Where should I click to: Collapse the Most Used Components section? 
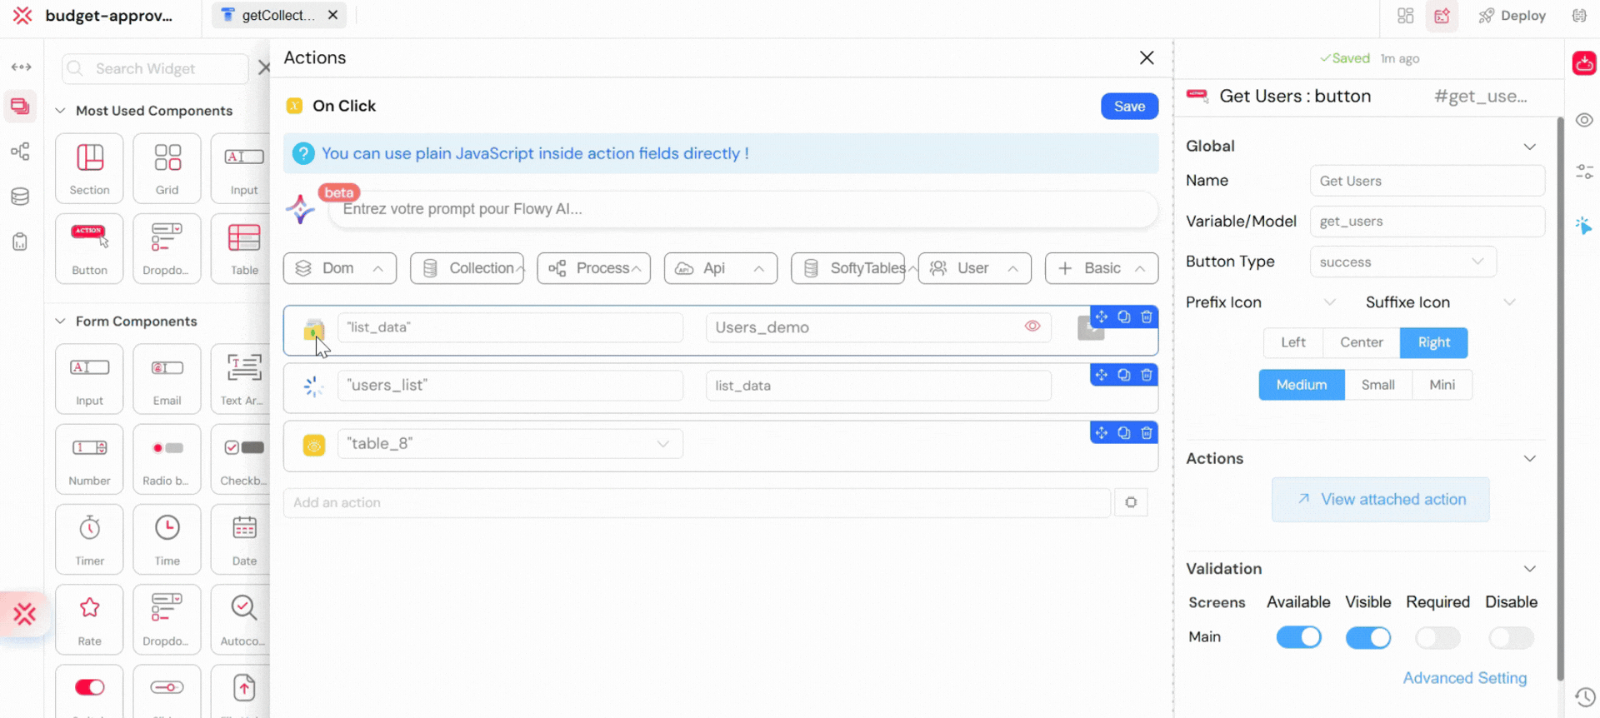[60, 111]
